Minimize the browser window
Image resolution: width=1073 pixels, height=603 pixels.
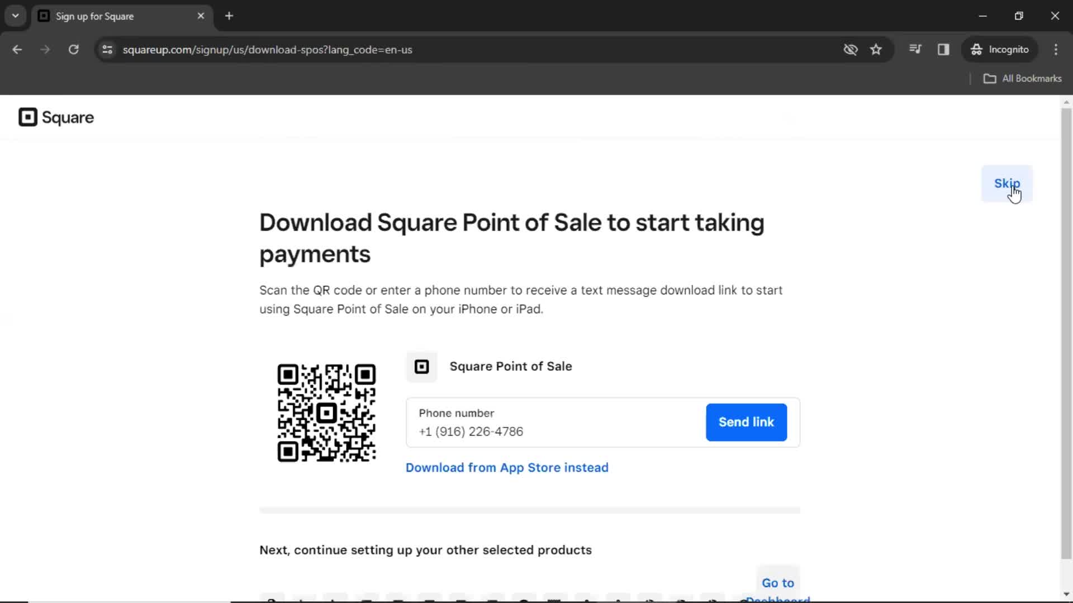pos(983,16)
